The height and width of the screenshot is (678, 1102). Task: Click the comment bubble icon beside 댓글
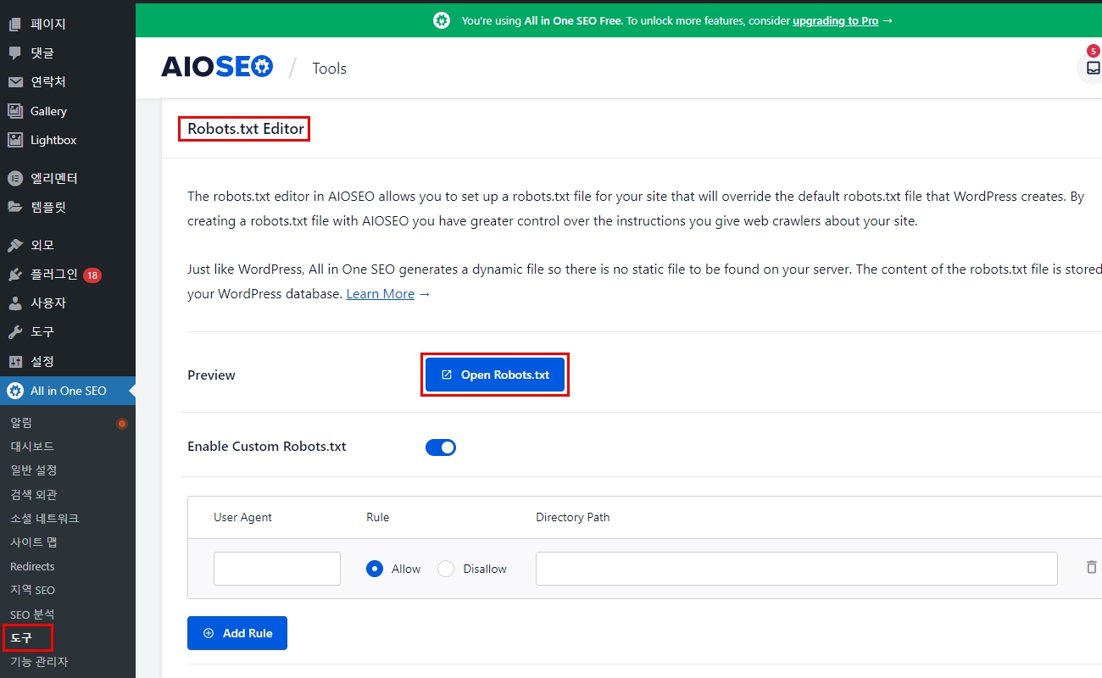[15, 53]
